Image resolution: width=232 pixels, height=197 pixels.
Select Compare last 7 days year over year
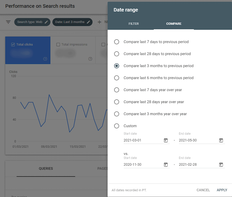tap(117, 90)
